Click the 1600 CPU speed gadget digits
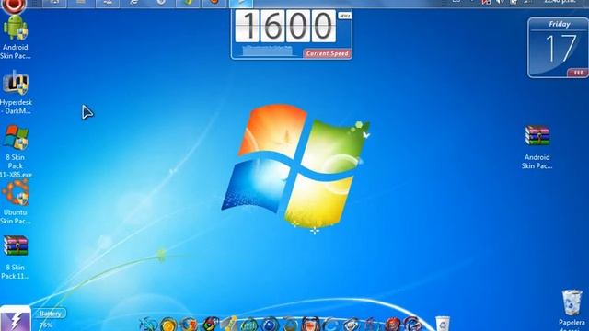 285,26
